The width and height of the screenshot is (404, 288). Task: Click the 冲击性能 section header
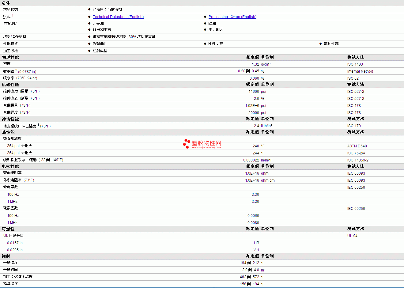click(x=10, y=119)
